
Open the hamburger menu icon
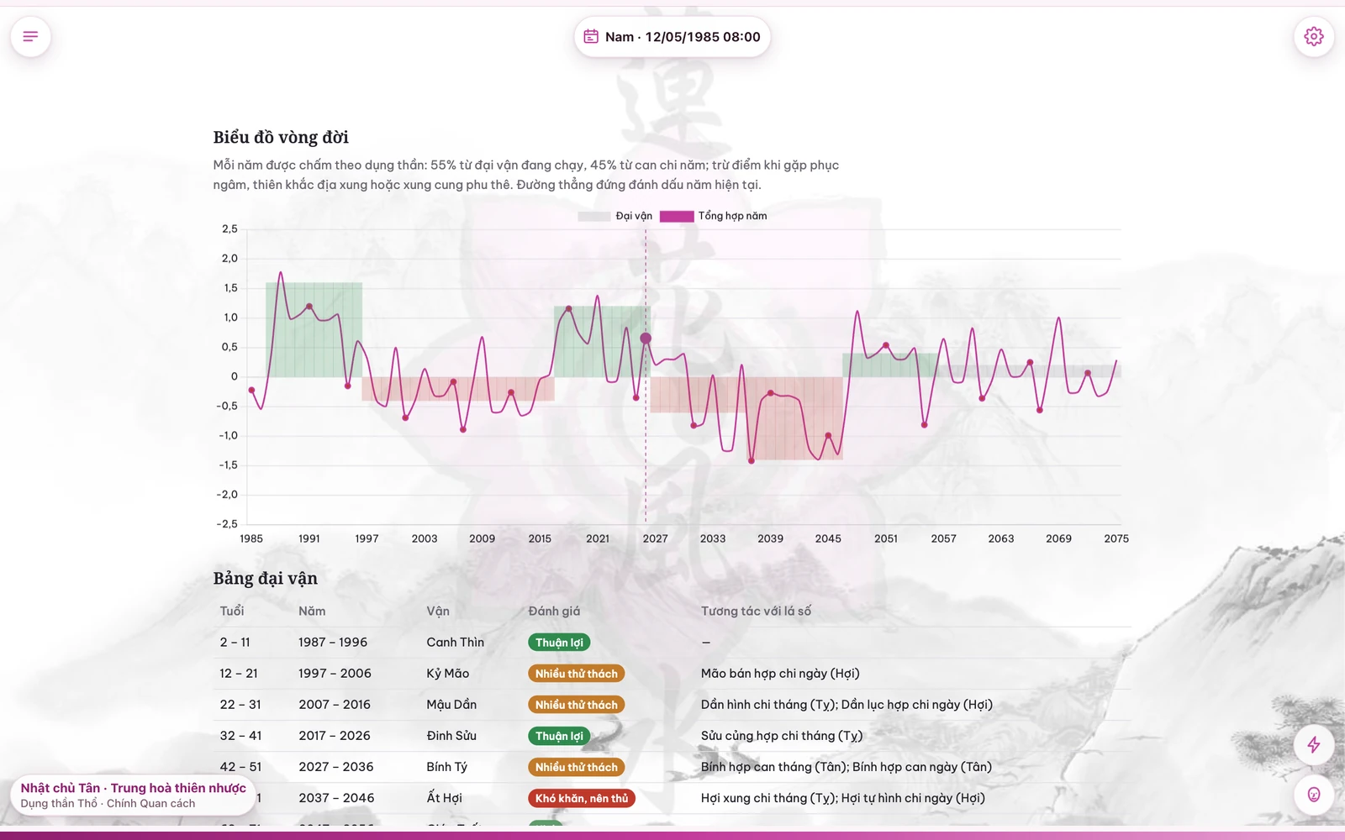click(x=30, y=36)
